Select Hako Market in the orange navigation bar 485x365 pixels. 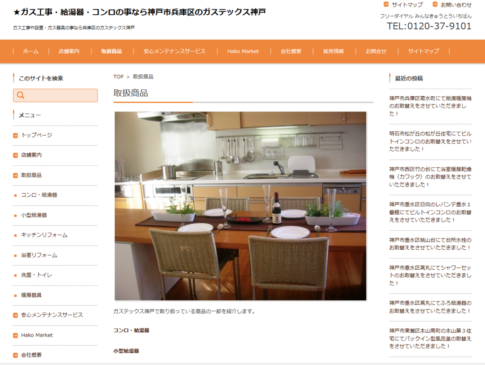coord(243,51)
